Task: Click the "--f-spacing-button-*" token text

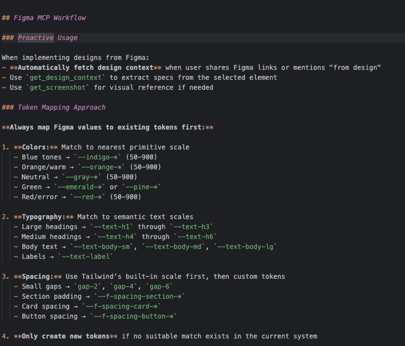Action: pos(133,316)
